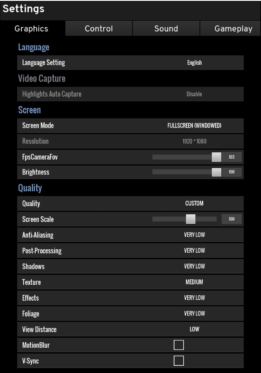
Task: Click the Language Setting row label
Action: 43,62
